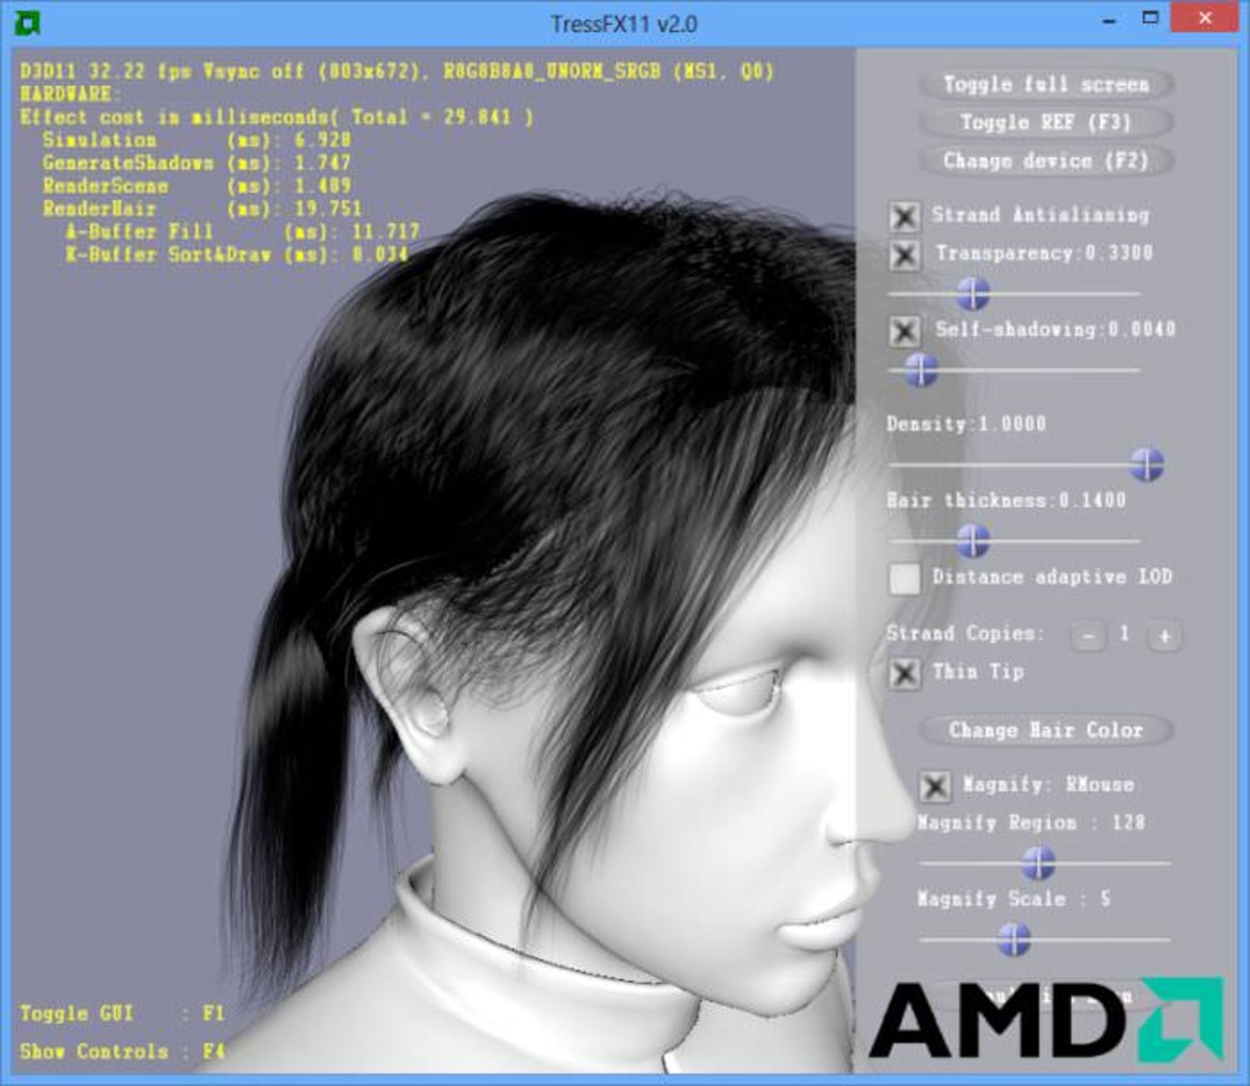Maximize the TressFX11 window
1250x1086 pixels.
point(1150,18)
